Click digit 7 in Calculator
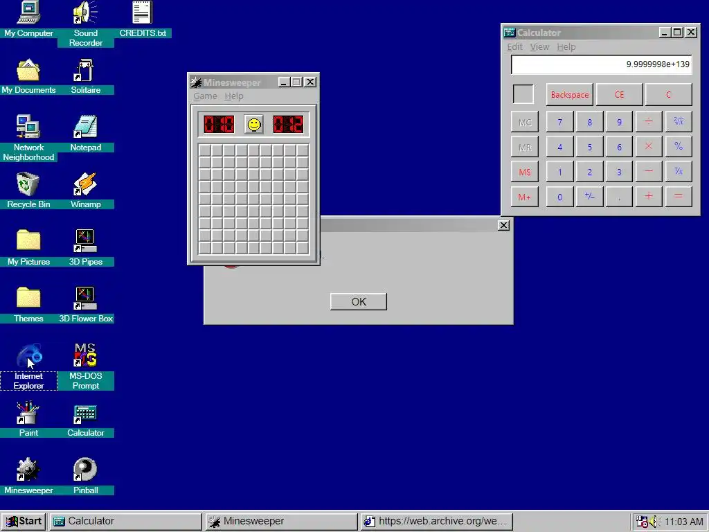 (x=559, y=122)
